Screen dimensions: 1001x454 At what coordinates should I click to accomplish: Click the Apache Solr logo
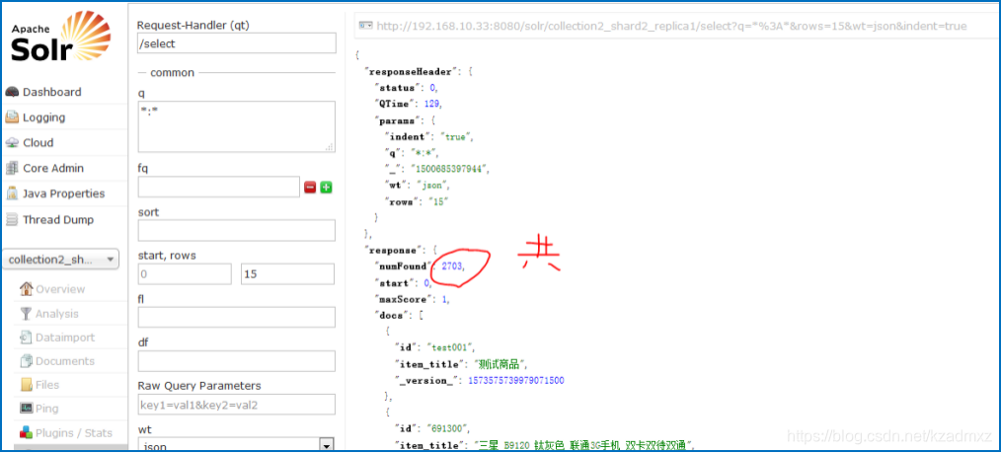(x=60, y=38)
